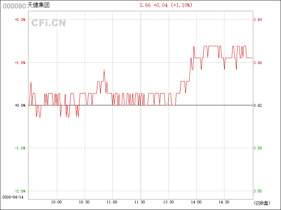Viewport: 281px width, 210px height.
Task: Click the 2026-04-14 date label
Action: (x=13, y=197)
